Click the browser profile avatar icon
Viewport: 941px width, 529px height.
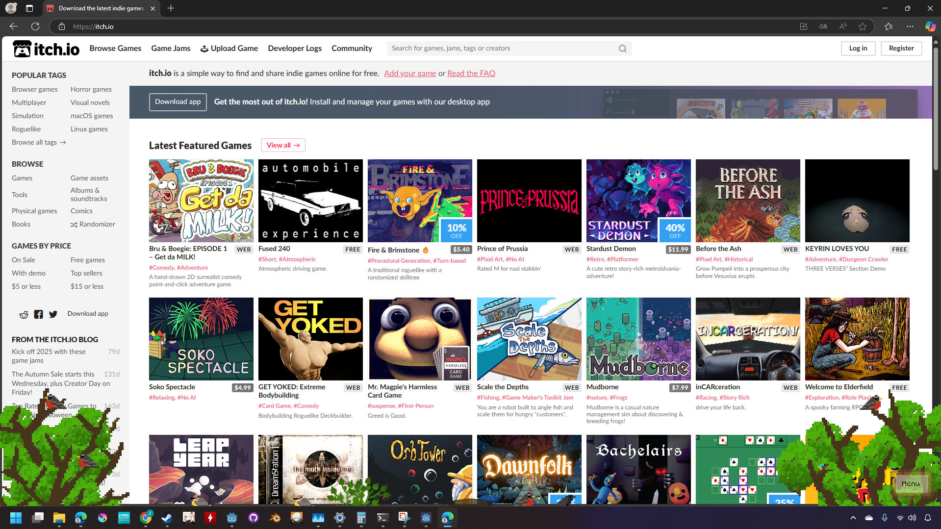11,8
